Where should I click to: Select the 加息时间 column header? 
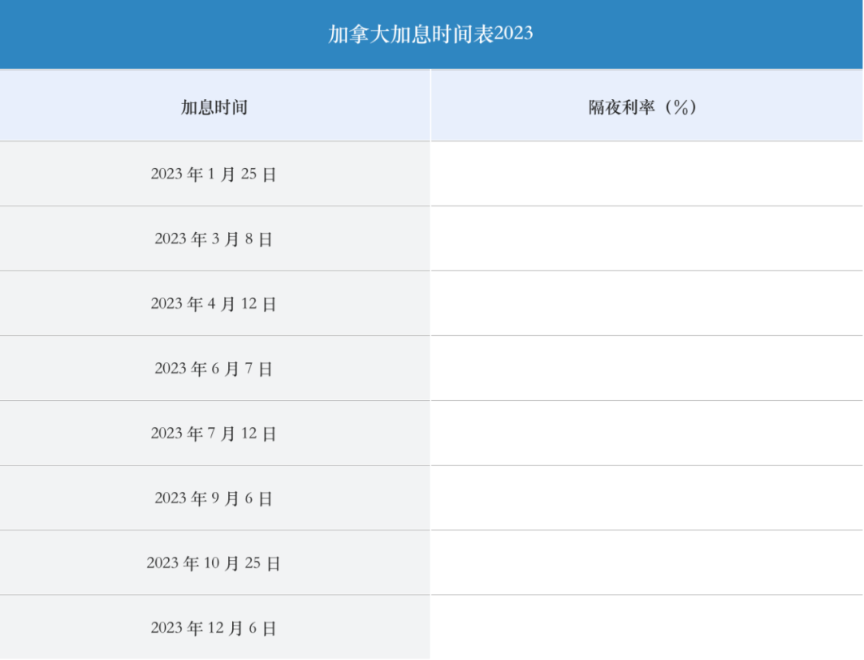(x=214, y=106)
